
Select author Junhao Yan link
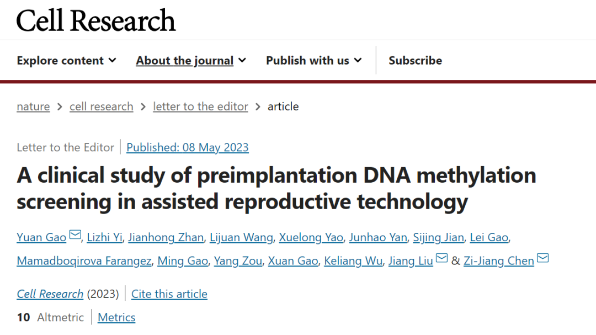tap(378, 237)
